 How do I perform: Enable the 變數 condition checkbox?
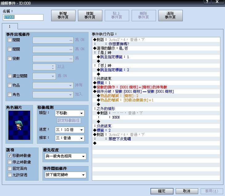(10, 58)
